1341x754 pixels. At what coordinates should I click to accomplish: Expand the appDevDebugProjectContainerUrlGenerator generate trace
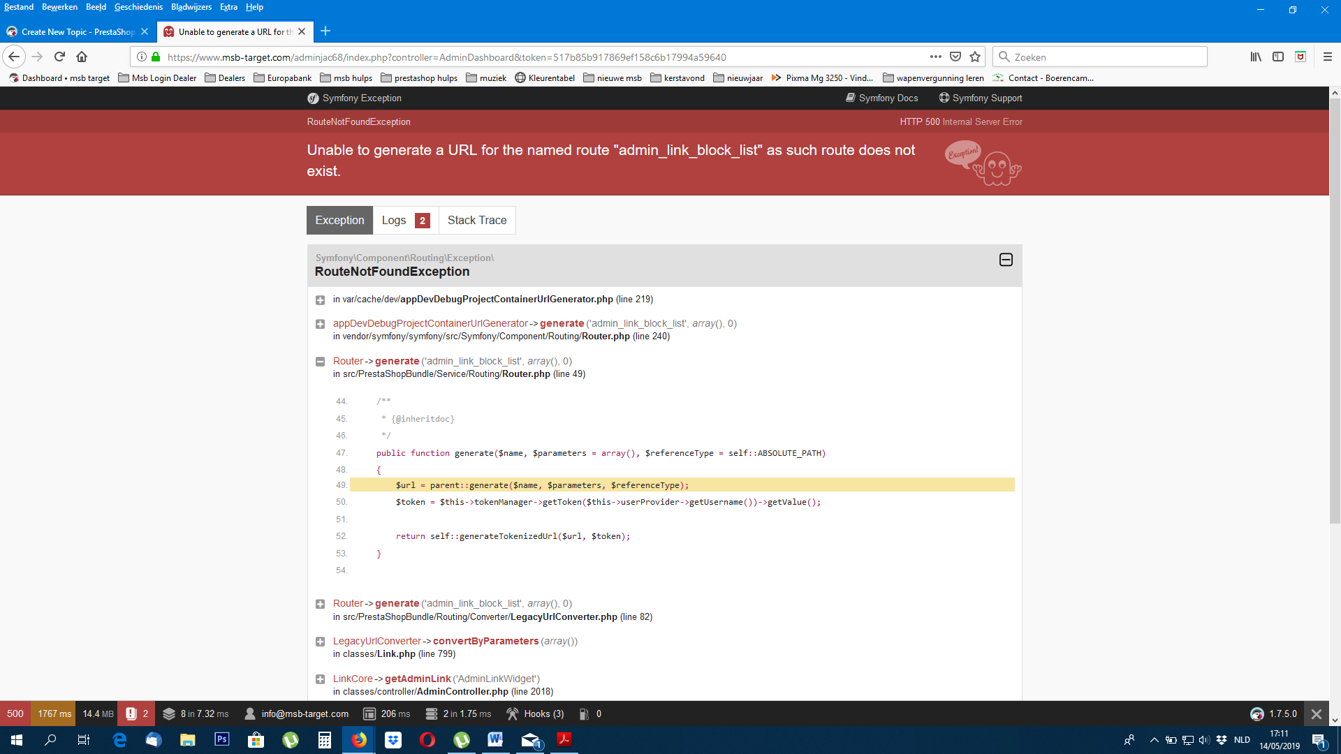pos(320,324)
